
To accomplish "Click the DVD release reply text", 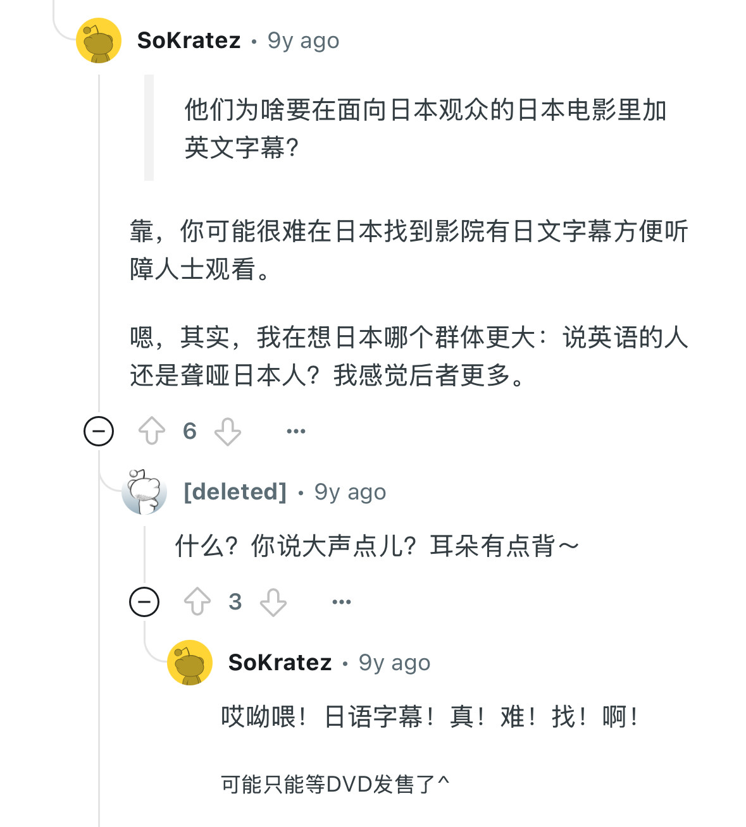I will 334,785.
